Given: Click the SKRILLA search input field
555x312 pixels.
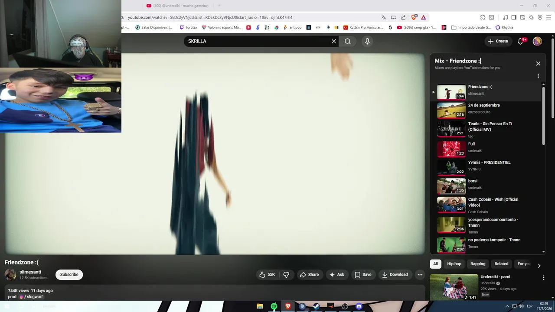Looking at the screenshot, I should click(258, 41).
